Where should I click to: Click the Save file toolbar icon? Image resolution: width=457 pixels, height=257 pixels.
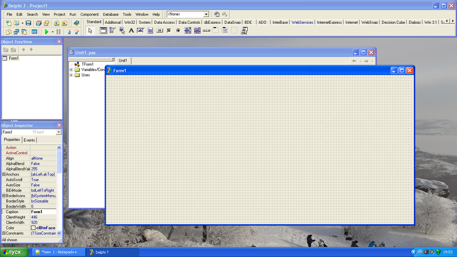(x=28, y=23)
